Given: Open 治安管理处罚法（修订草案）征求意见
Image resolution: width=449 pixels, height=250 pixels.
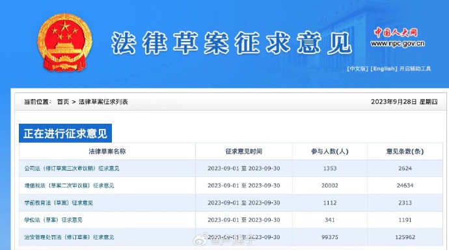Looking at the screenshot, I should tap(69, 237).
